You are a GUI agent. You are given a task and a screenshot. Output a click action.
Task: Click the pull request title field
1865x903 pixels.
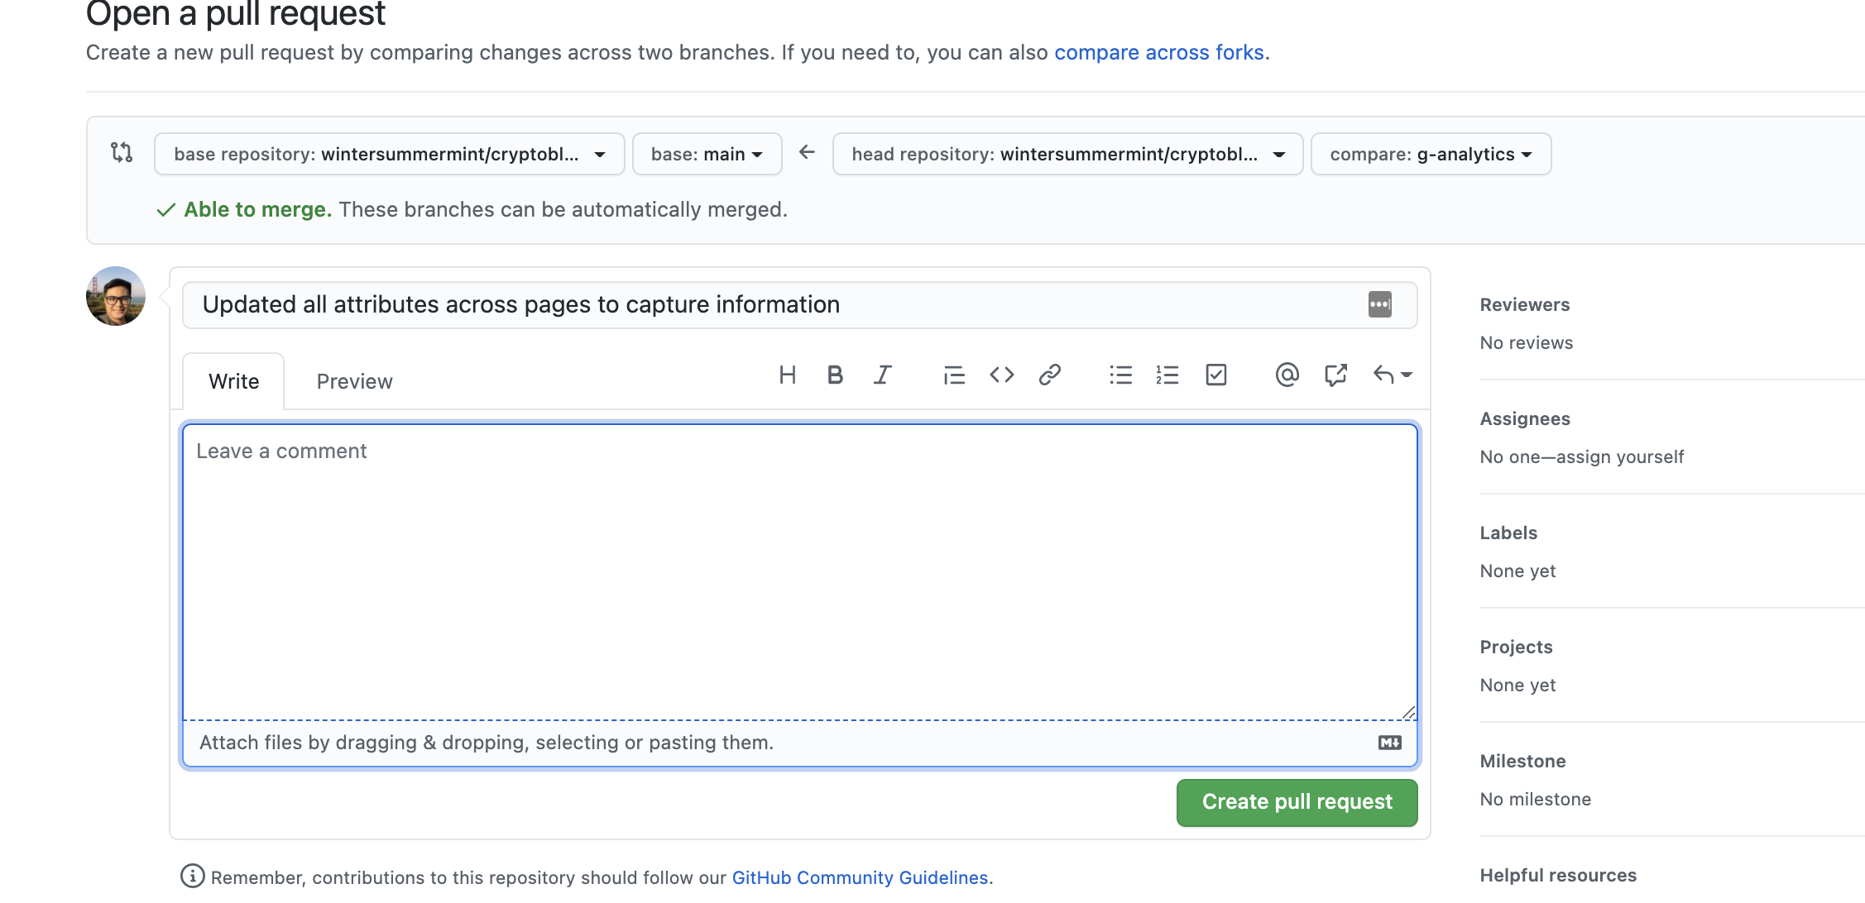click(x=799, y=305)
